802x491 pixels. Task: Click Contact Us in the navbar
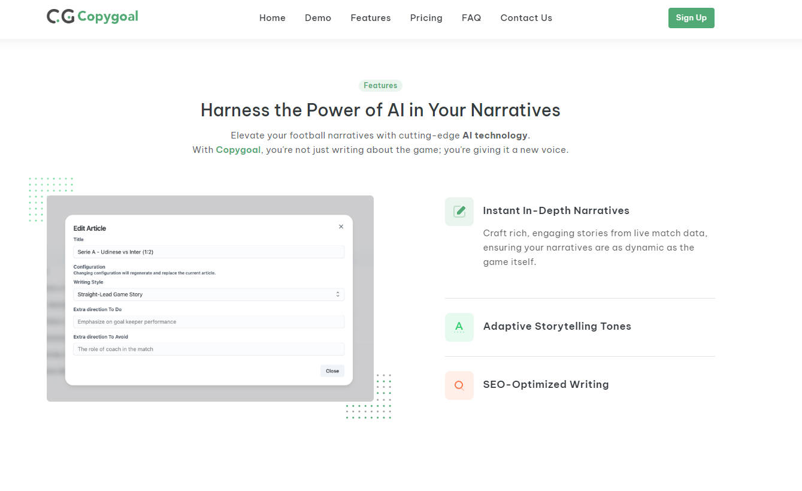[526, 18]
